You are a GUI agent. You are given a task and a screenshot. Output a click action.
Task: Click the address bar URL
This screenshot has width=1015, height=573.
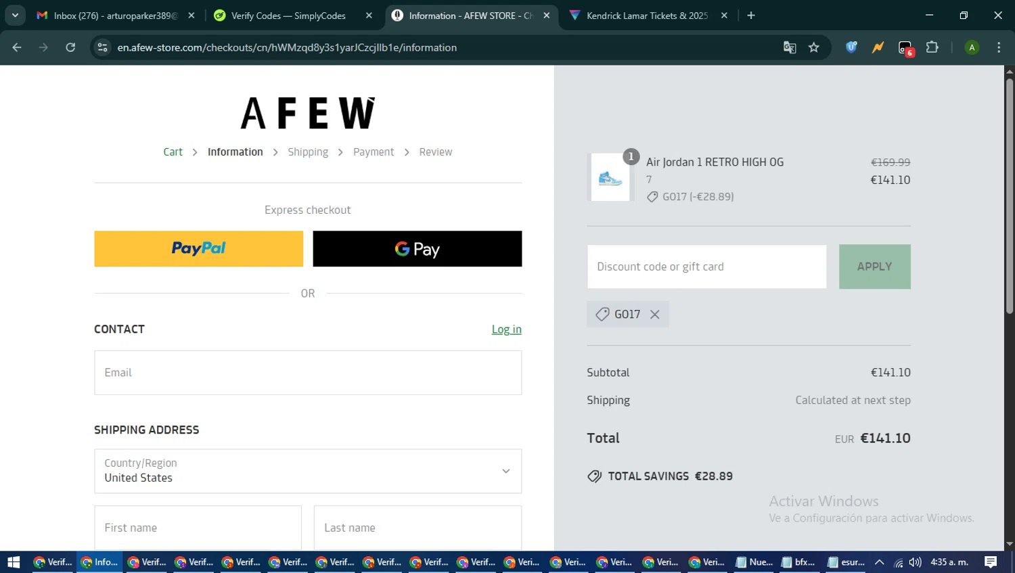[287, 47]
